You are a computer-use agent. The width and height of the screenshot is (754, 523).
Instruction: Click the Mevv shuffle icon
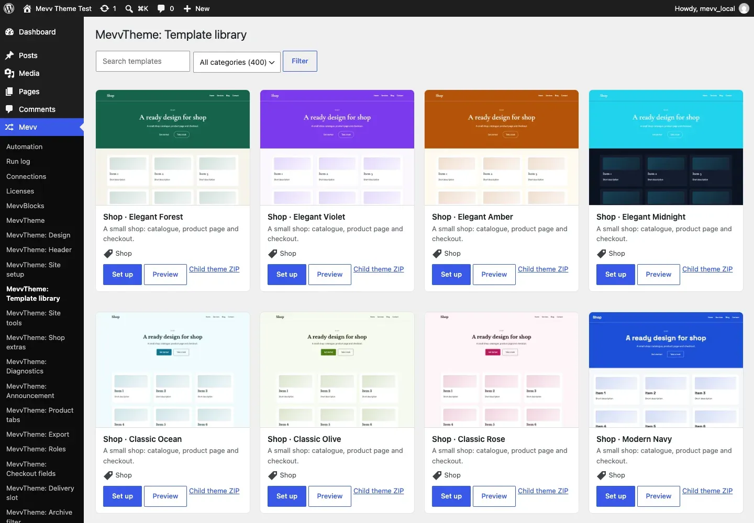tap(9, 127)
